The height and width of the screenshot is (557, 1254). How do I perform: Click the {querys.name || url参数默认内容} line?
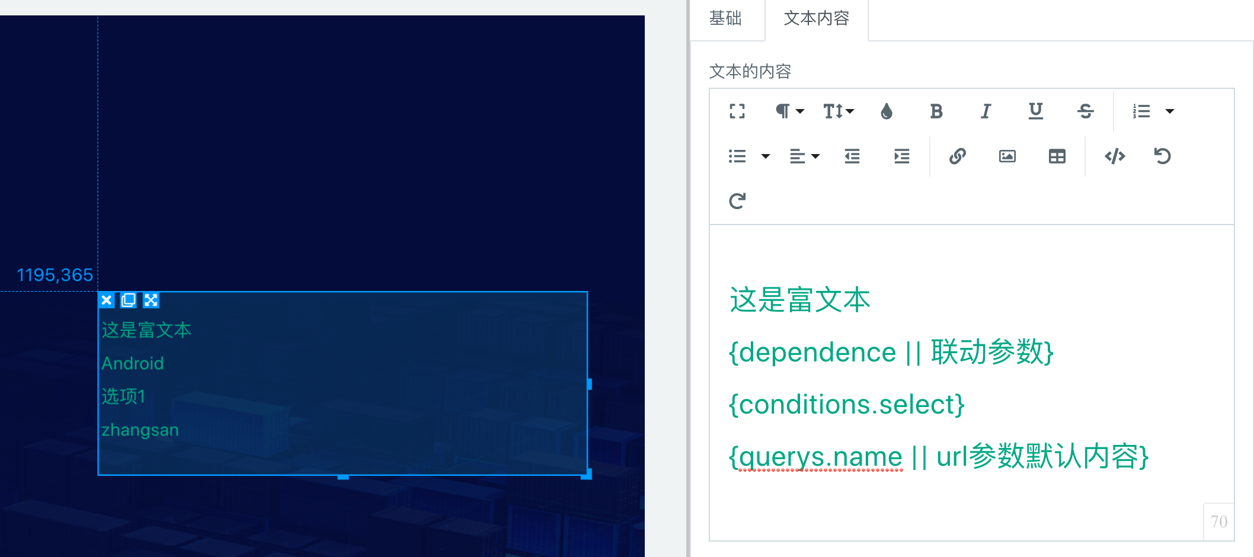939,457
